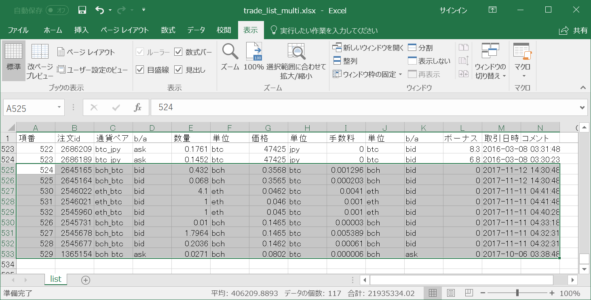Open the Macros dropdown (マクロ)
The width and height of the screenshot is (591, 300).
(x=522, y=61)
